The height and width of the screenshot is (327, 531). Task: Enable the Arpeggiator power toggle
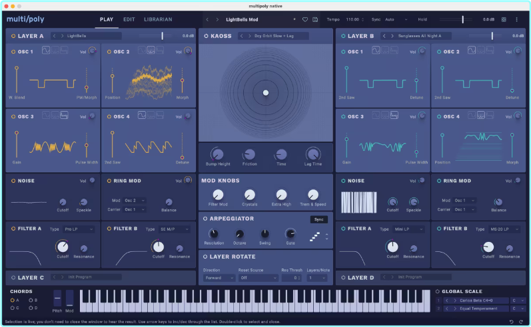(x=205, y=219)
